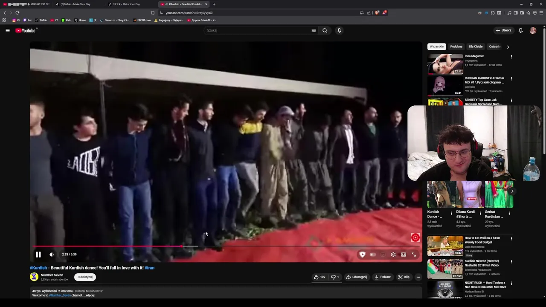The width and height of the screenshot is (546, 307).
Task: Open the account avatar menu
Action: 533,30
